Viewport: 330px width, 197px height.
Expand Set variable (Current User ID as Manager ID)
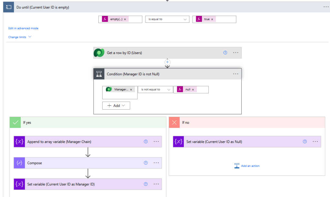pos(61,184)
